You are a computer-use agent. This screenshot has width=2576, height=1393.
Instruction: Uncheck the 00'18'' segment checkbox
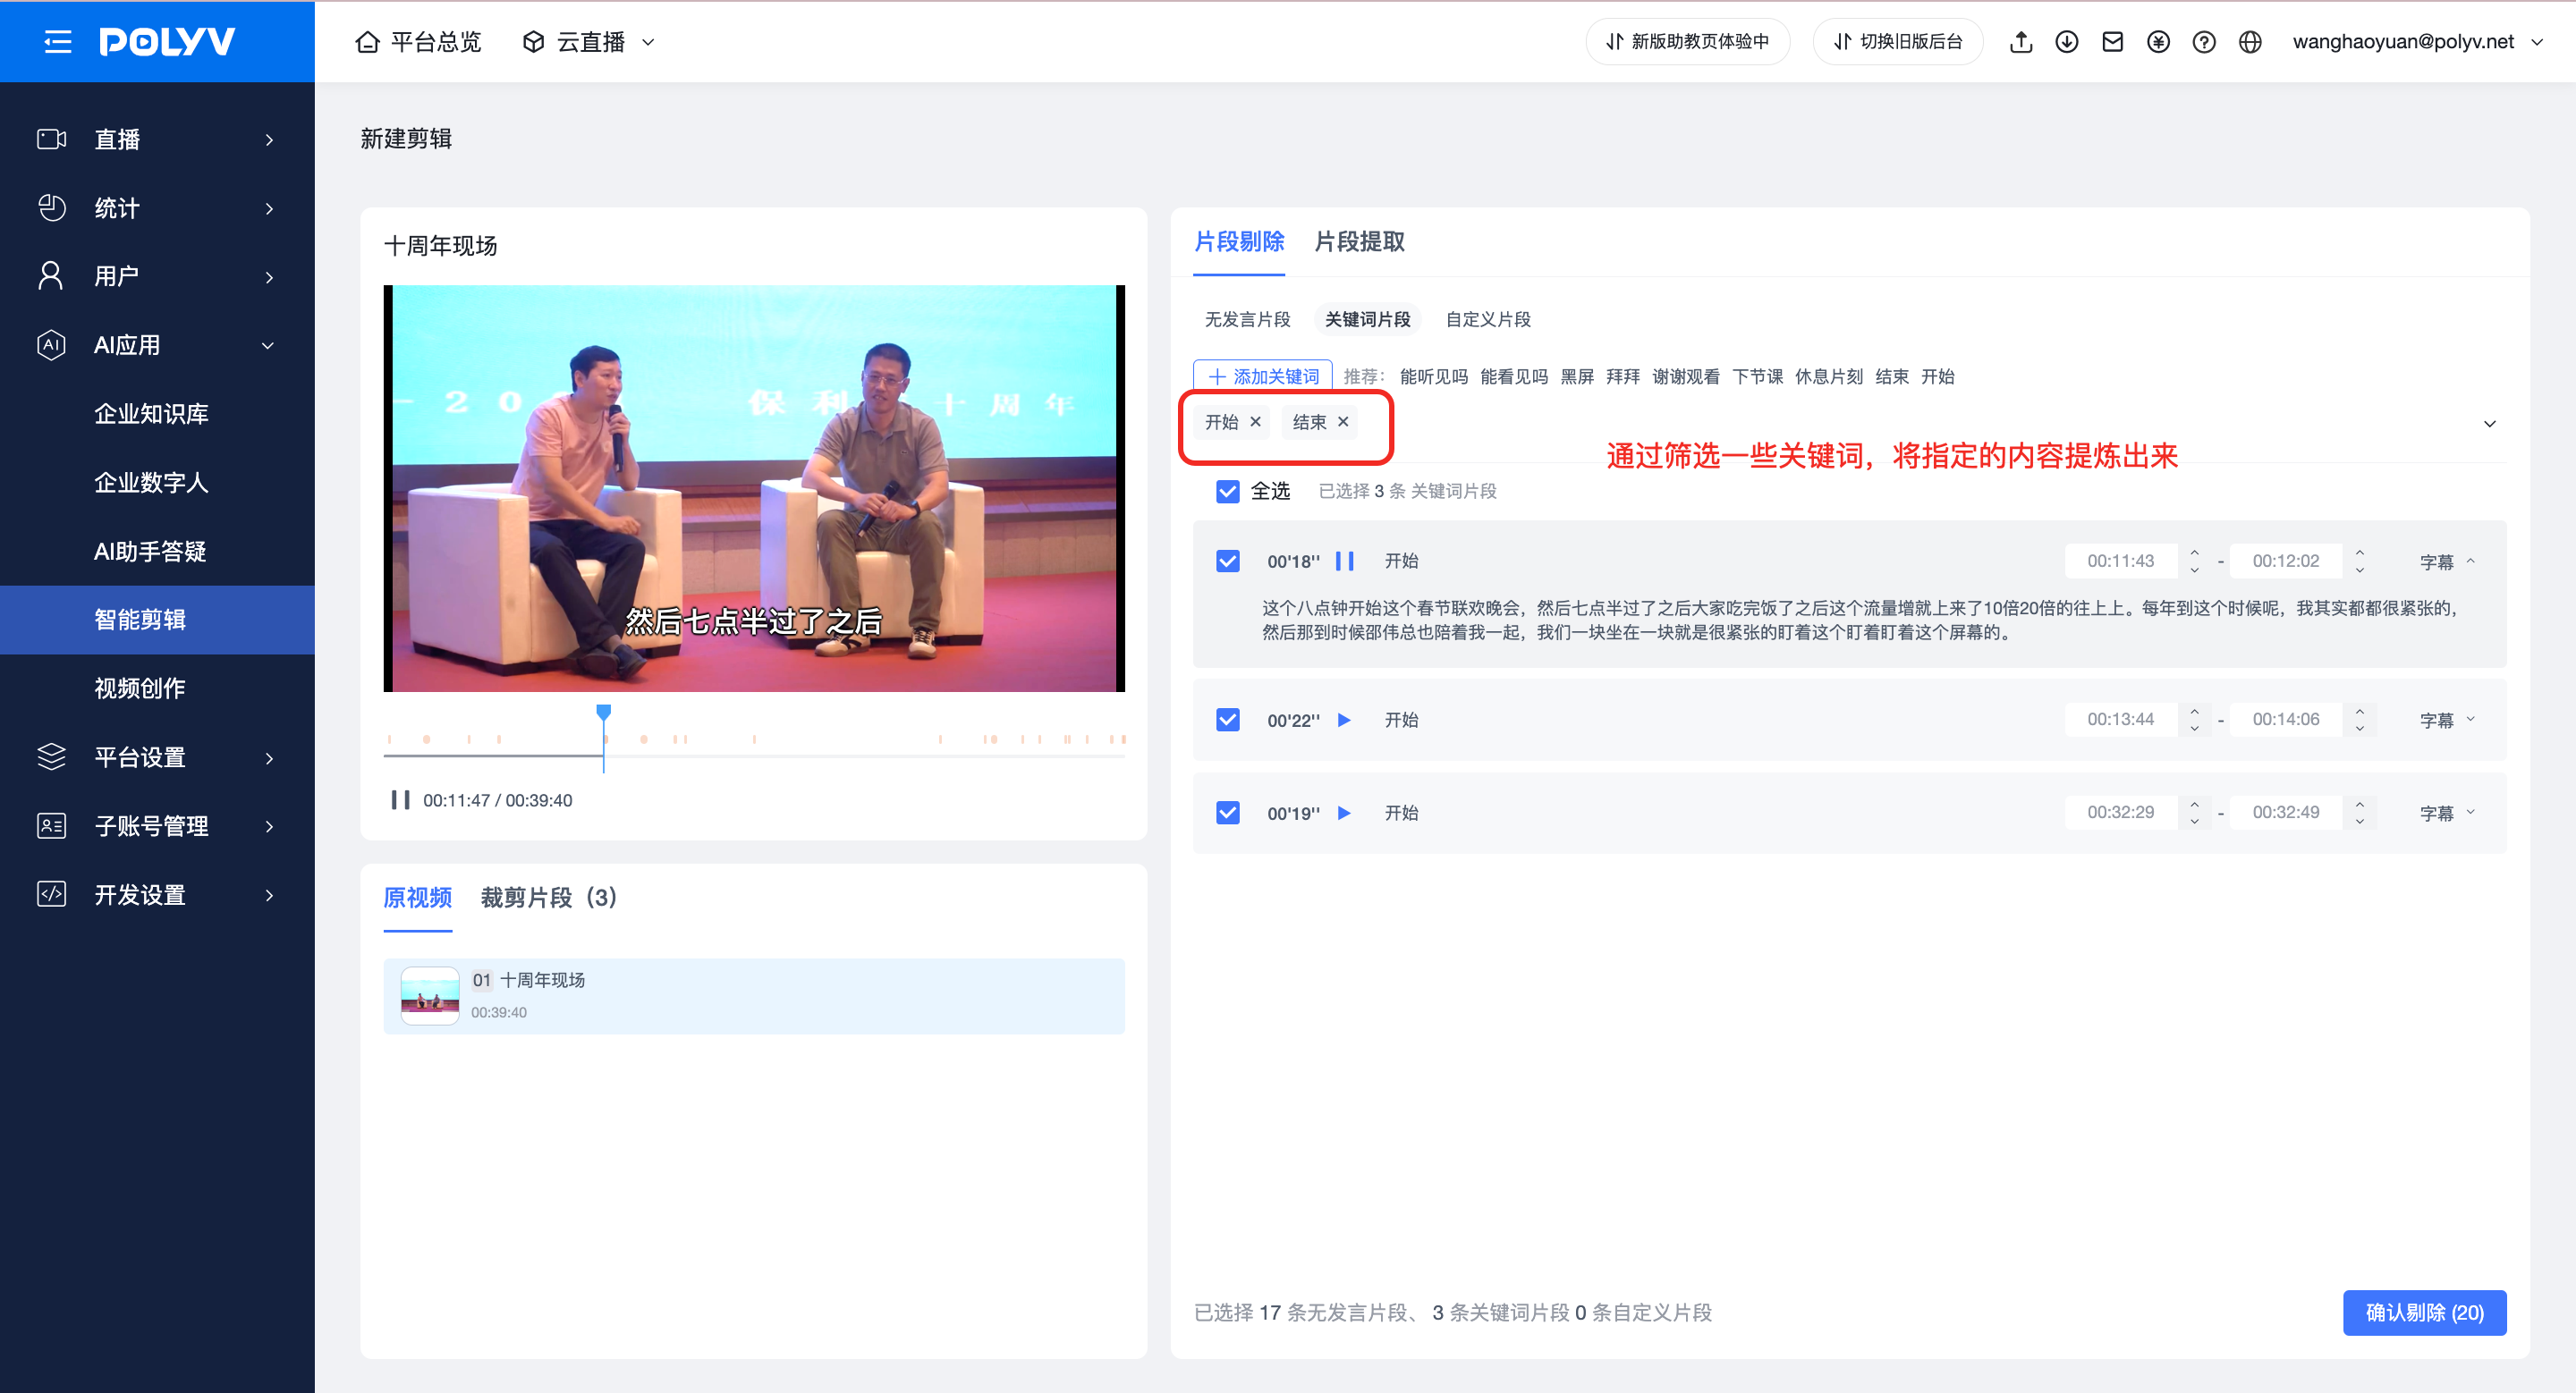coord(1228,561)
